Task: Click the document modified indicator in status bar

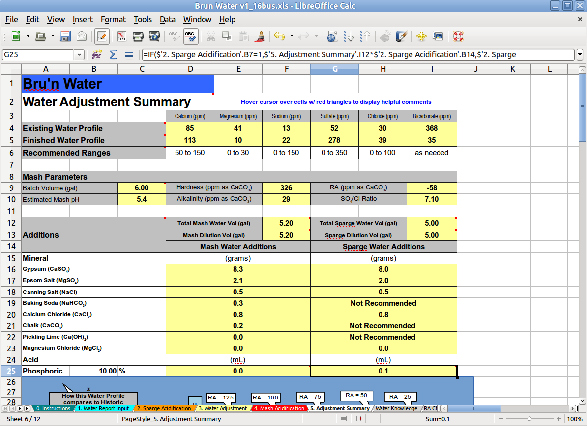Action: pyautogui.click(x=359, y=419)
